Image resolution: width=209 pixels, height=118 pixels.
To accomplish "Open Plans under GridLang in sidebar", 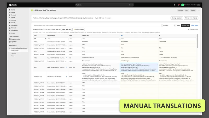I will click(13, 56).
